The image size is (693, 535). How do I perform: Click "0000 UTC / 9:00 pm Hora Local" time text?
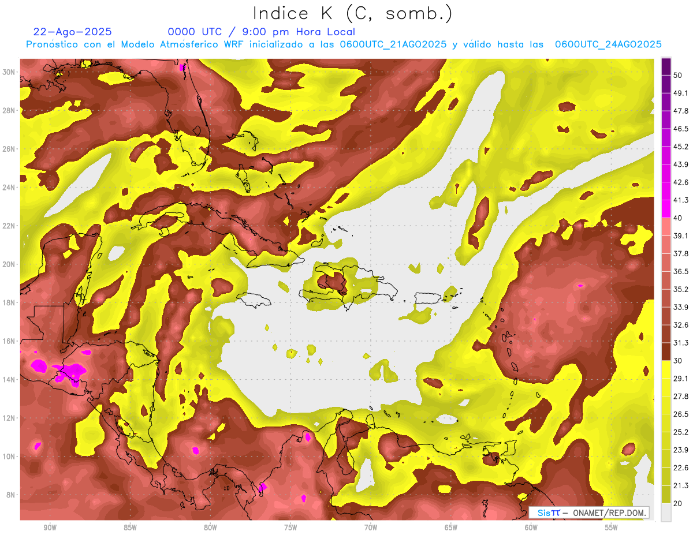(262, 32)
